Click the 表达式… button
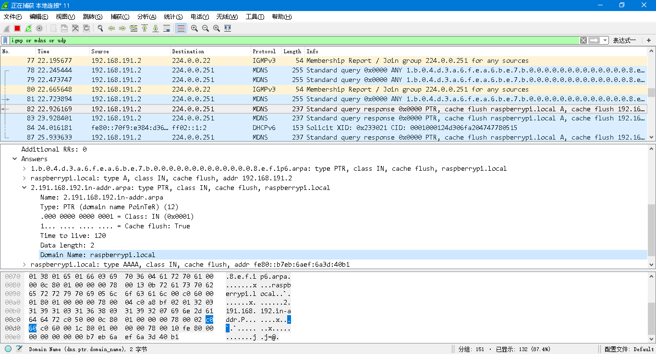 624,40
